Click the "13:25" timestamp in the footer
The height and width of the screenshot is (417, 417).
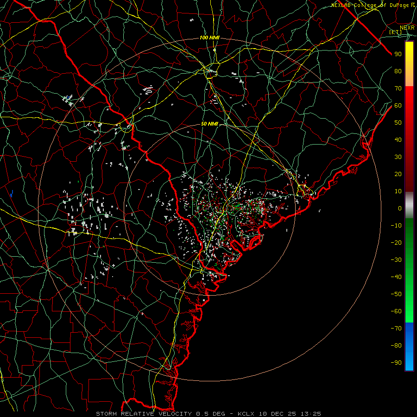pos(311,414)
